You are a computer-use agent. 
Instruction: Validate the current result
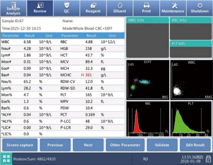pyautogui.click(x=162, y=145)
